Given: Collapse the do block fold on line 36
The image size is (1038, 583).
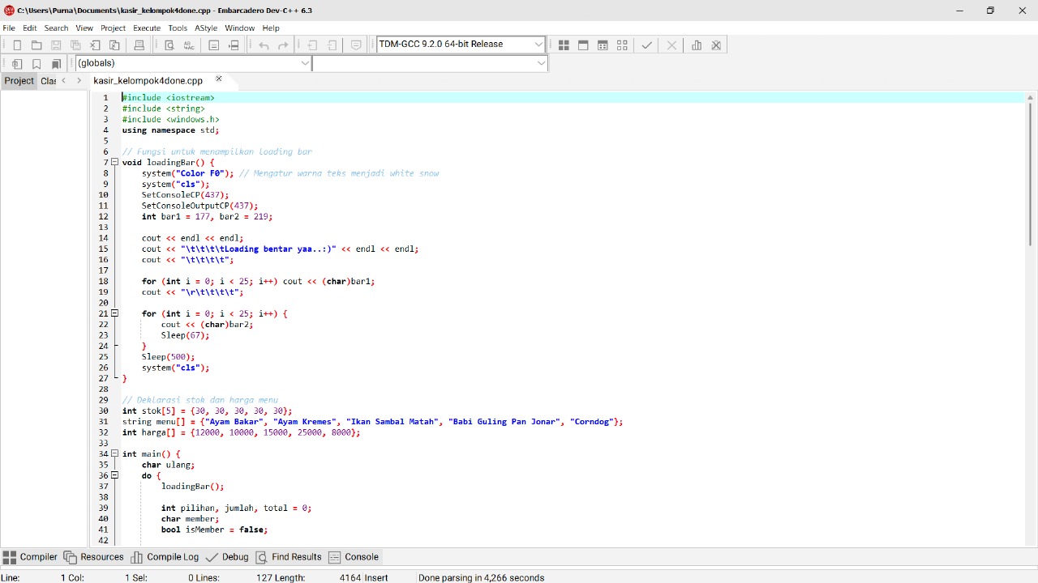Looking at the screenshot, I should (114, 475).
